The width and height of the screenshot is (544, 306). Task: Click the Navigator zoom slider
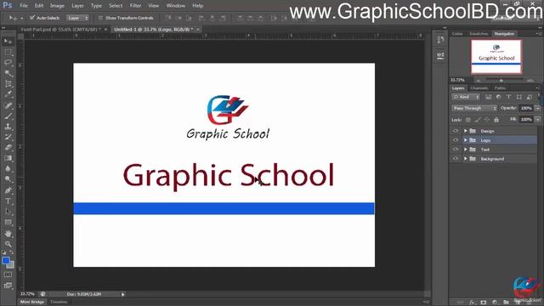[501, 80]
